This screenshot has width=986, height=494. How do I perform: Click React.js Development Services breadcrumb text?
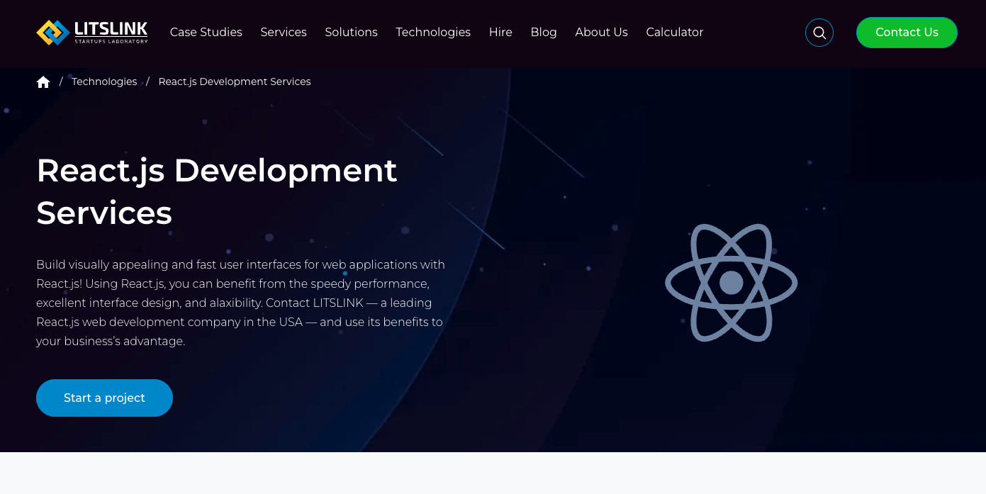coord(235,82)
